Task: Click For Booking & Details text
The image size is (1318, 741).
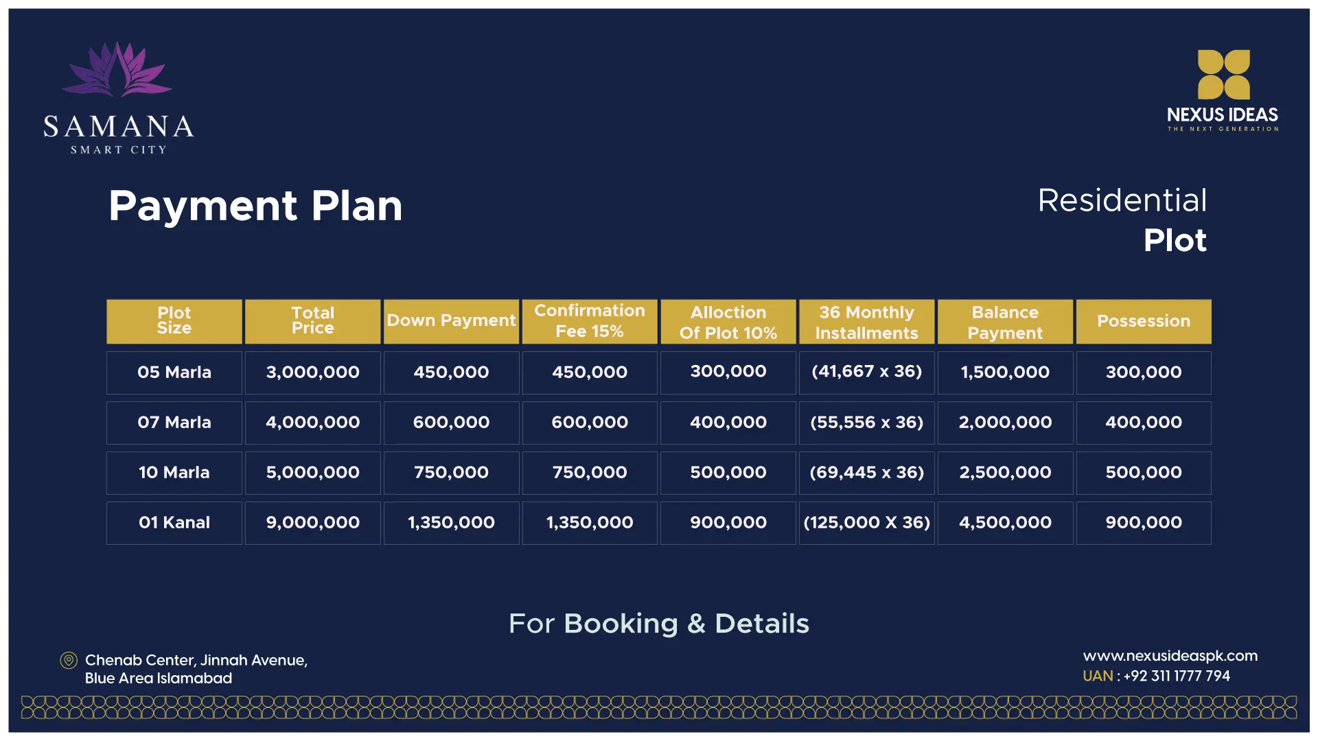Action: pyautogui.click(x=658, y=624)
